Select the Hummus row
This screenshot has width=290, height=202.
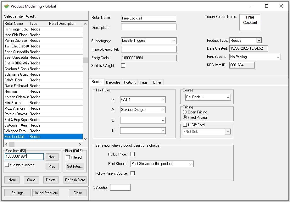coord(43,91)
